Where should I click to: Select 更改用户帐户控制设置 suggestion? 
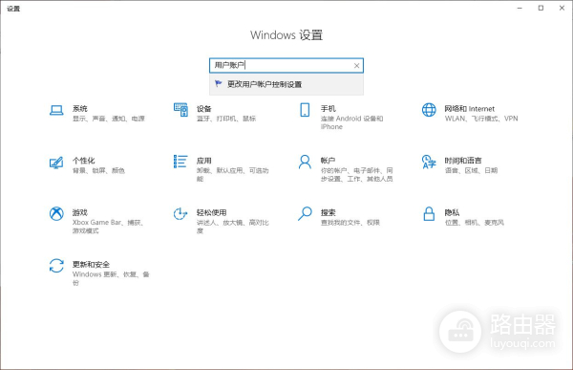pyautogui.click(x=286, y=84)
